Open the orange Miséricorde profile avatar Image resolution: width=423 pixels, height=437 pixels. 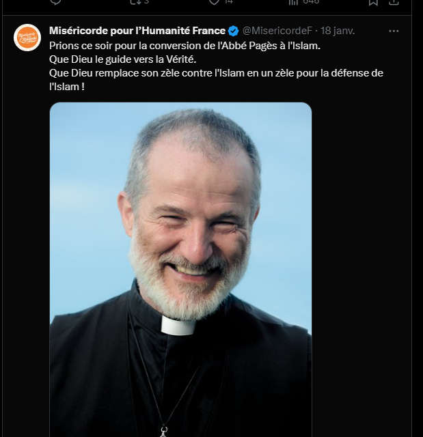pos(27,38)
